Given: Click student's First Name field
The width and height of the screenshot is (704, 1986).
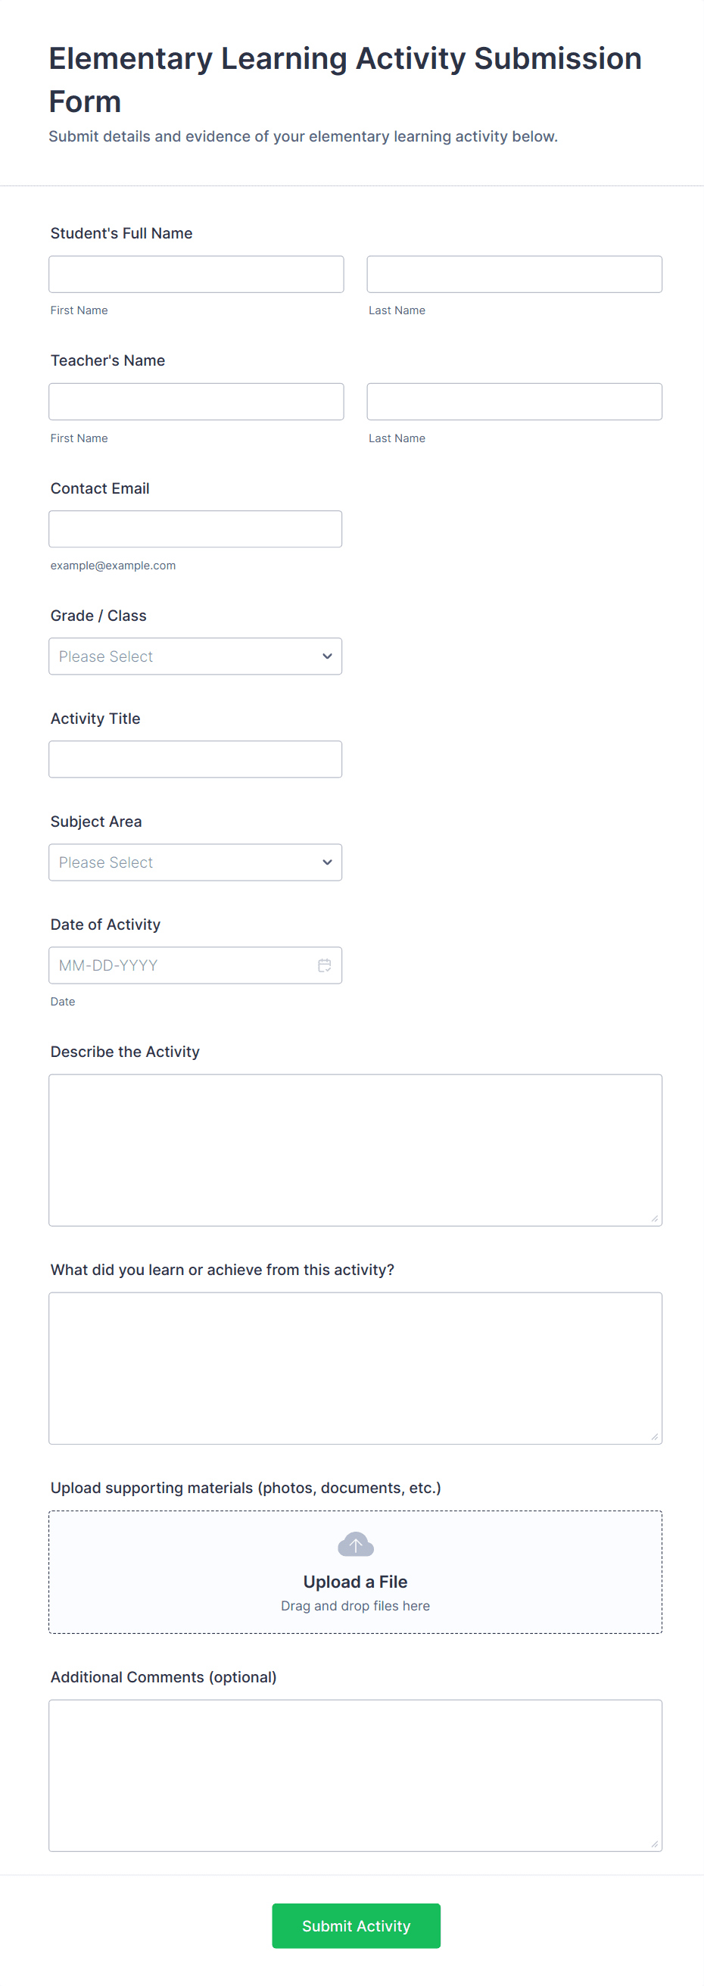Looking at the screenshot, I should (196, 274).
